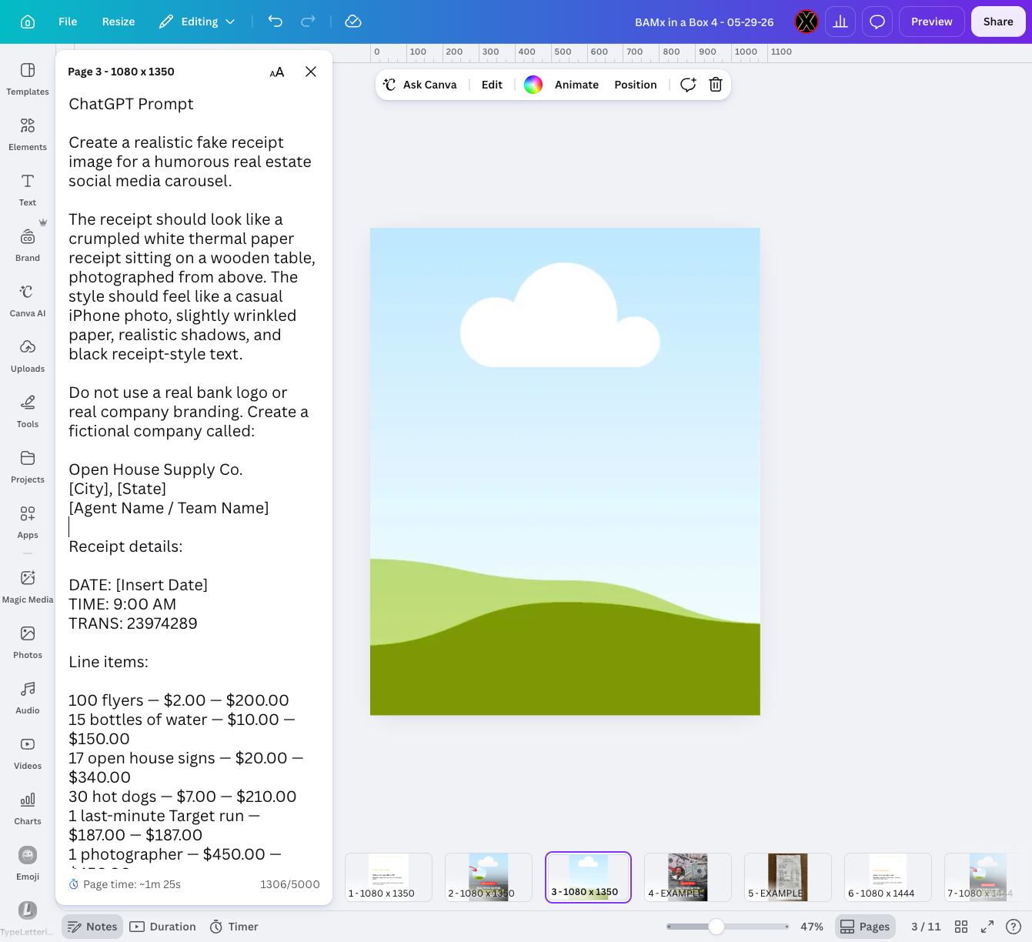Viewport: 1032px width, 942px height.
Task: Click the 47% zoom level
Action: pos(812,927)
